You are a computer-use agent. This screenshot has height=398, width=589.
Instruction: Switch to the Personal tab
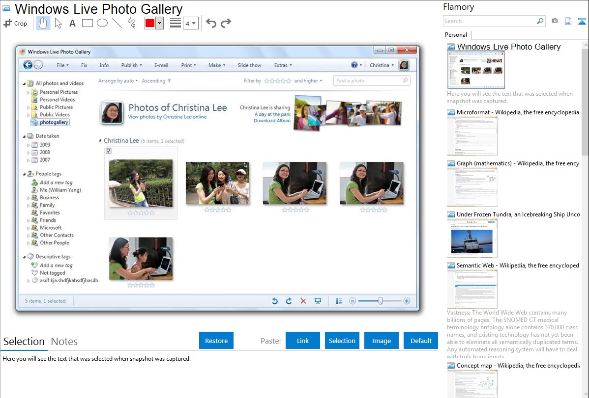tap(456, 35)
